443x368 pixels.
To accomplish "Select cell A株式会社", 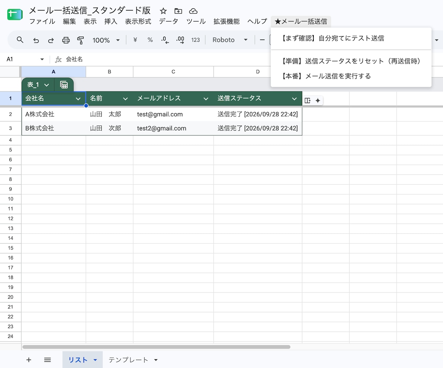I will (x=54, y=114).
